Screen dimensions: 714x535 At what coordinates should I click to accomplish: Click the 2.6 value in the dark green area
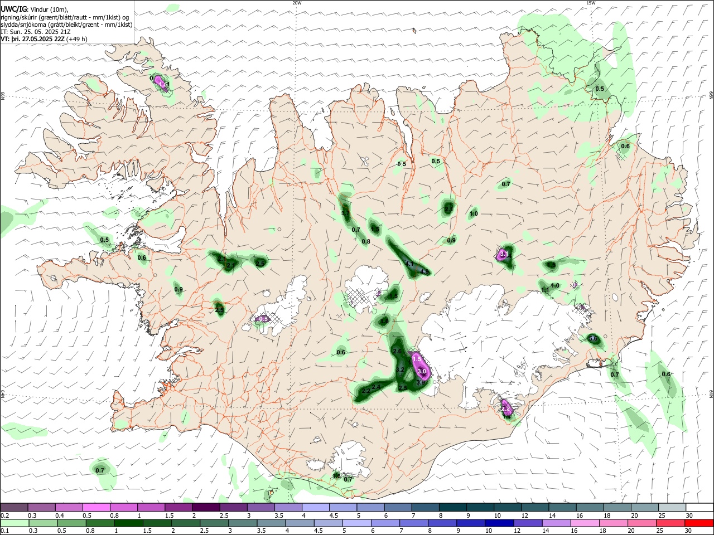pyautogui.click(x=397, y=351)
